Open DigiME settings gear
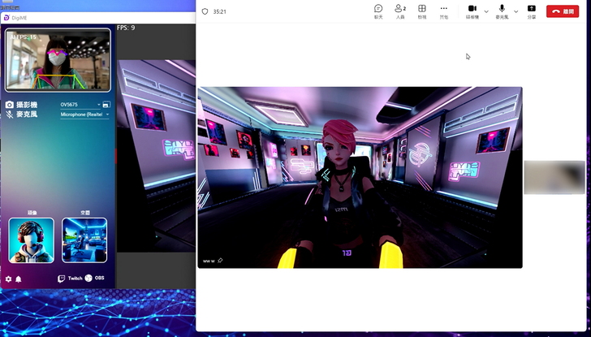 [9, 279]
